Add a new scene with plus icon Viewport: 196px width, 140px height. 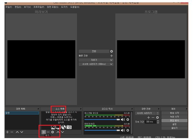(x=7, y=132)
